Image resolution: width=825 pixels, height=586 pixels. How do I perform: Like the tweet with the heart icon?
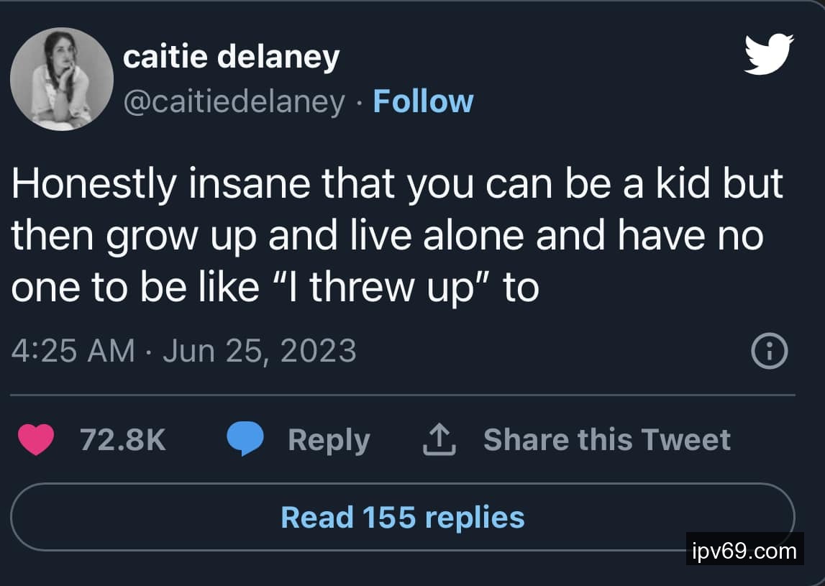(x=36, y=439)
